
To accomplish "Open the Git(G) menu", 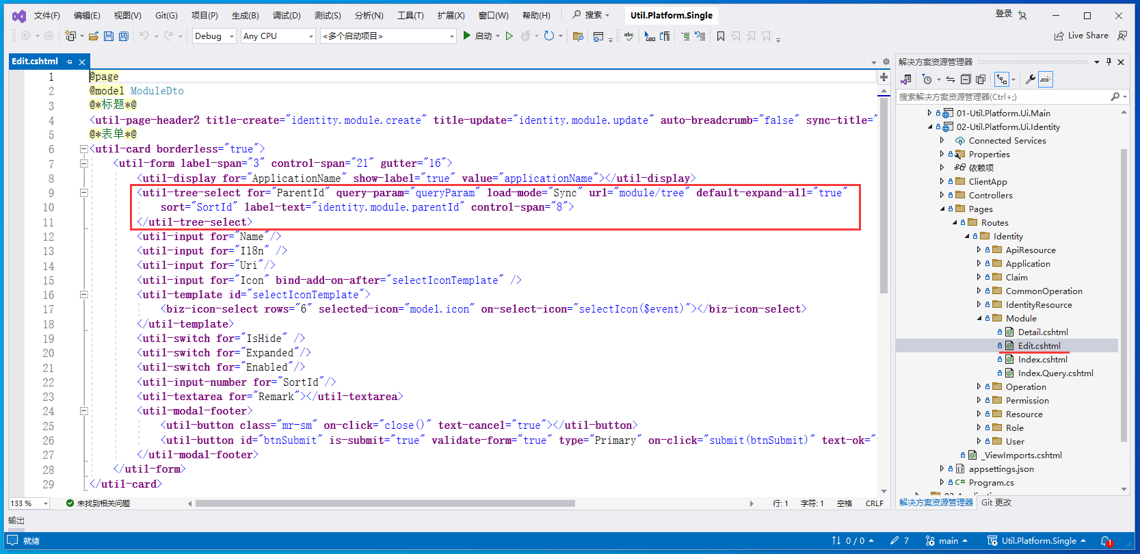I will [x=166, y=15].
